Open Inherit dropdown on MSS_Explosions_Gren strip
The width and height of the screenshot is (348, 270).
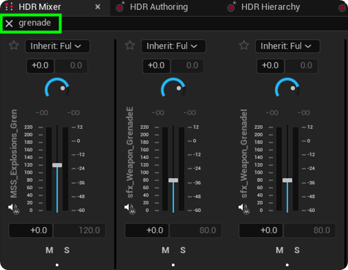pos(57,46)
